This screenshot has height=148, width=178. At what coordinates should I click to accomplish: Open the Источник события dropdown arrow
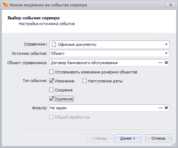click(x=166, y=53)
